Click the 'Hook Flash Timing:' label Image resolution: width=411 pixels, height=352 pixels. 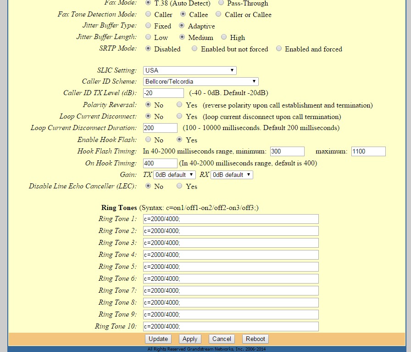(107, 151)
